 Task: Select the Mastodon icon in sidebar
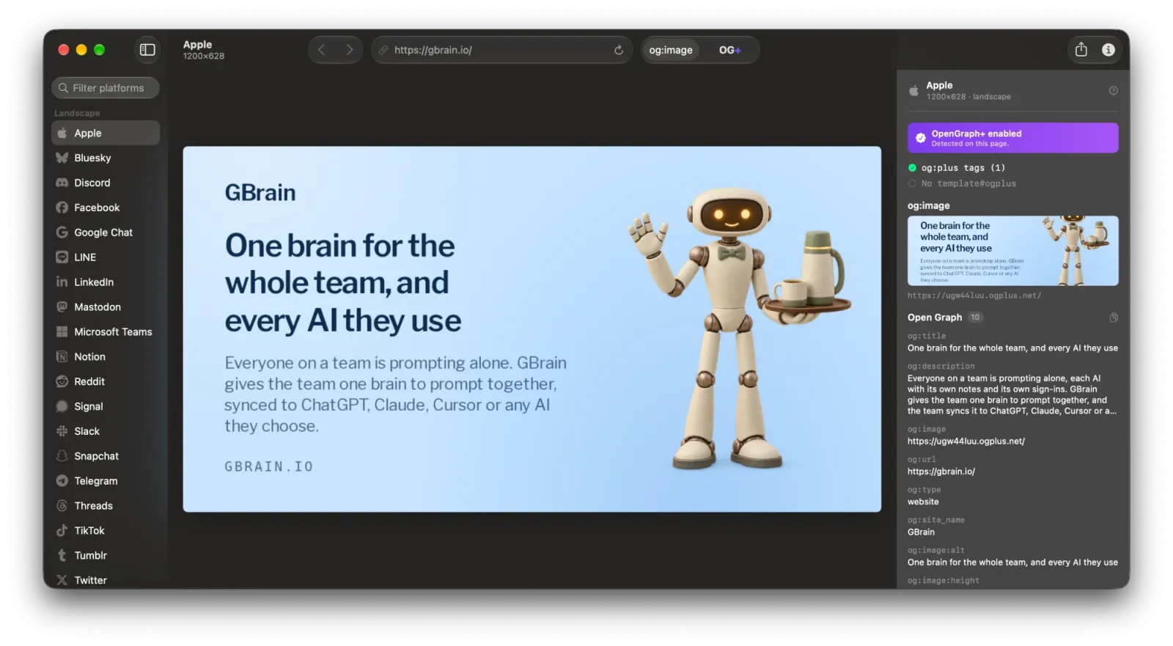(x=62, y=307)
